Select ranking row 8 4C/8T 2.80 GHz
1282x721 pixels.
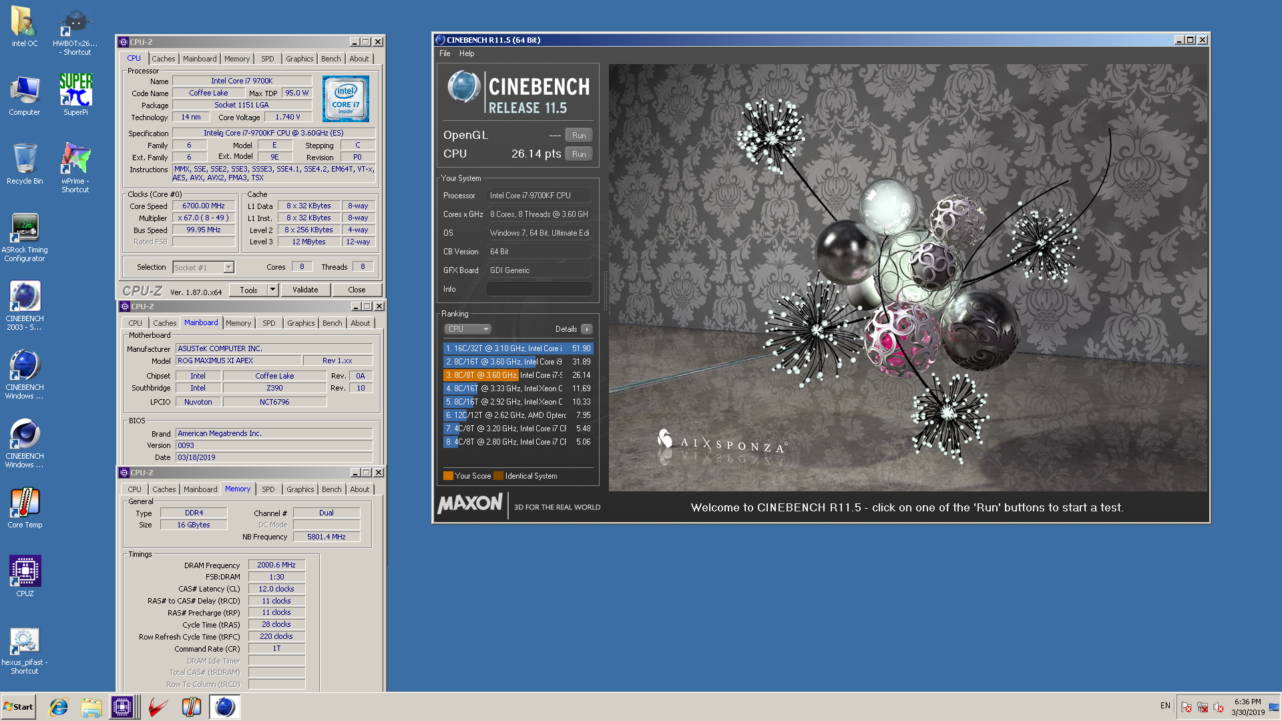pyautogui.click(x=517, y=442)
